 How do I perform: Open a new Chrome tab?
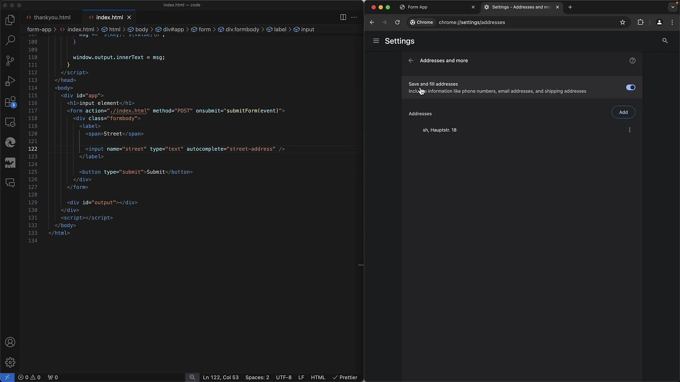[570, 7]
